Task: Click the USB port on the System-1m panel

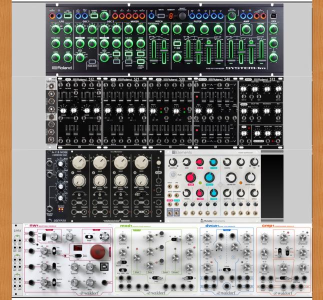Action: click(273, 16)
